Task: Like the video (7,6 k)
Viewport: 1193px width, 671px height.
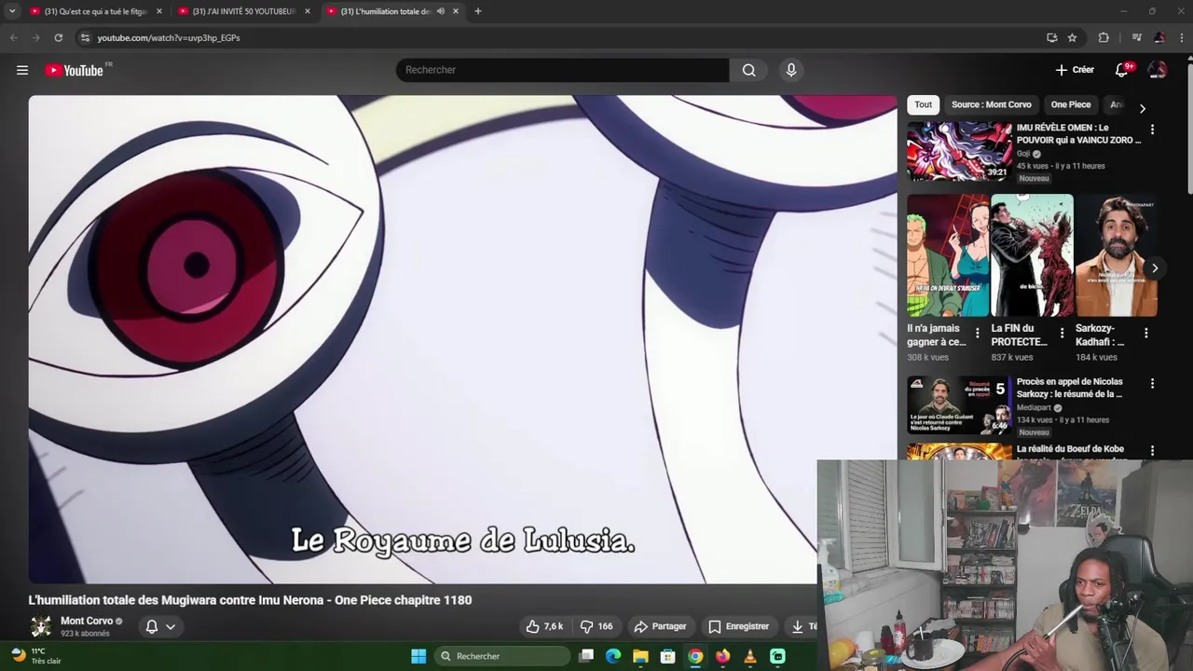Action: coord(545,626)
